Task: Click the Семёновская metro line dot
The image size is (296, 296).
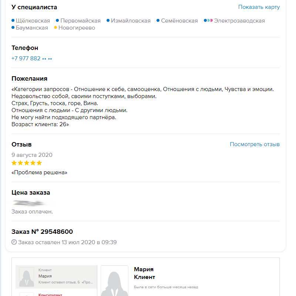Action: point(158,21)
